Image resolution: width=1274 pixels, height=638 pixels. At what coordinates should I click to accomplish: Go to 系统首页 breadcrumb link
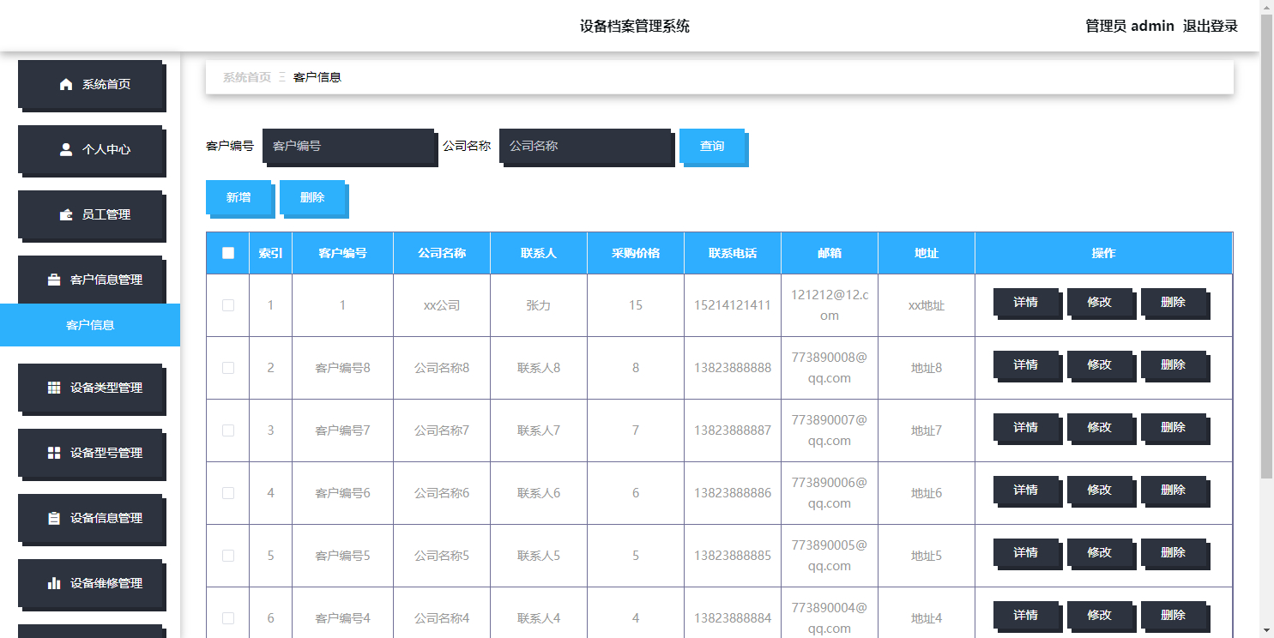point(247,77)
